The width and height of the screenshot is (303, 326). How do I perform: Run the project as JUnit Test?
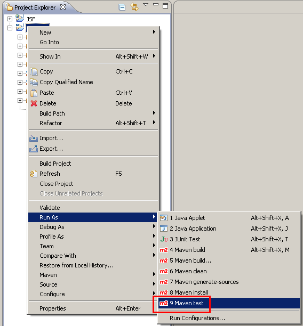229,239
